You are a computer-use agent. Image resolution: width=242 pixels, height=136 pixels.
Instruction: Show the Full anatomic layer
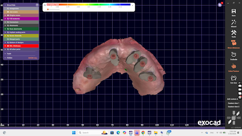[8, 18]
